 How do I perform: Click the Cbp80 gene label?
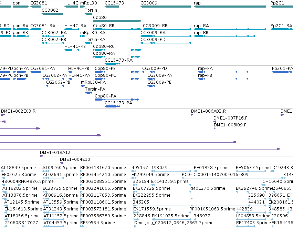coord(100,18)
